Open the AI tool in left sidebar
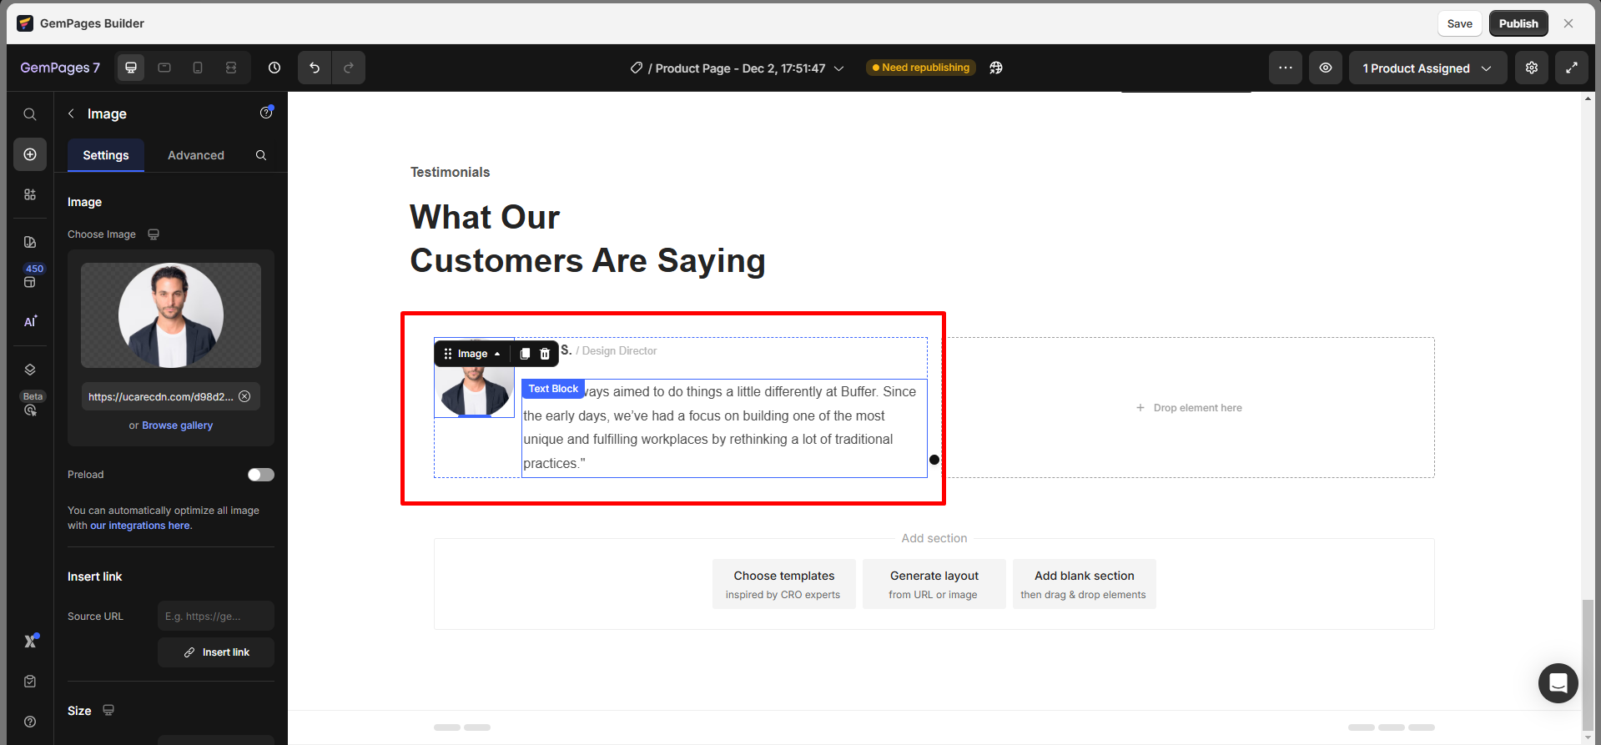This screenshot has width=1601, height=745. coord(30,322)
